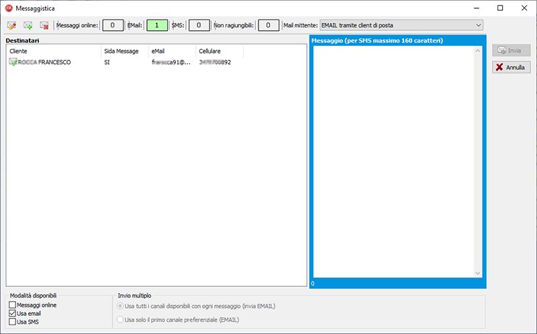Tick the Usa SMS checkbox
The image size is (537, 334).
click(12, 322)
